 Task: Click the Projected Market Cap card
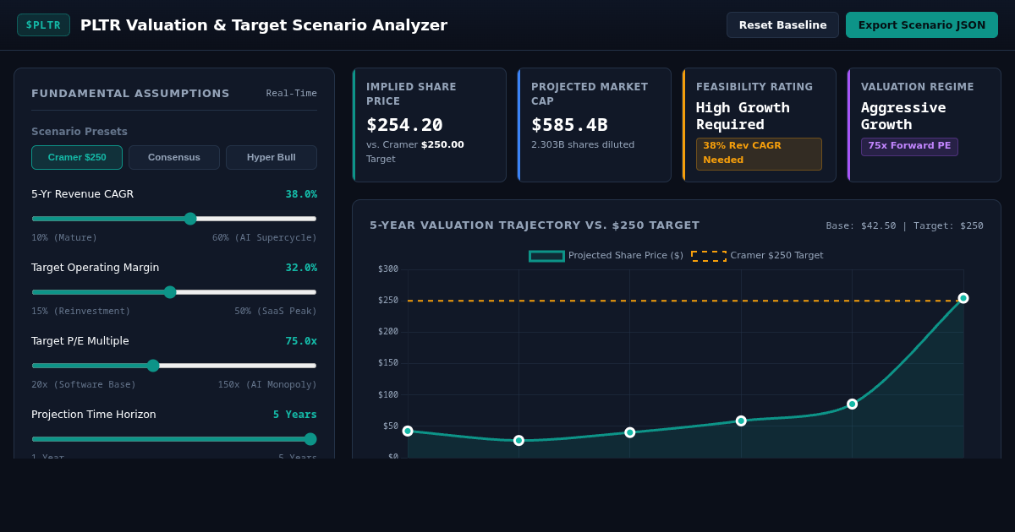coord(594,125)
